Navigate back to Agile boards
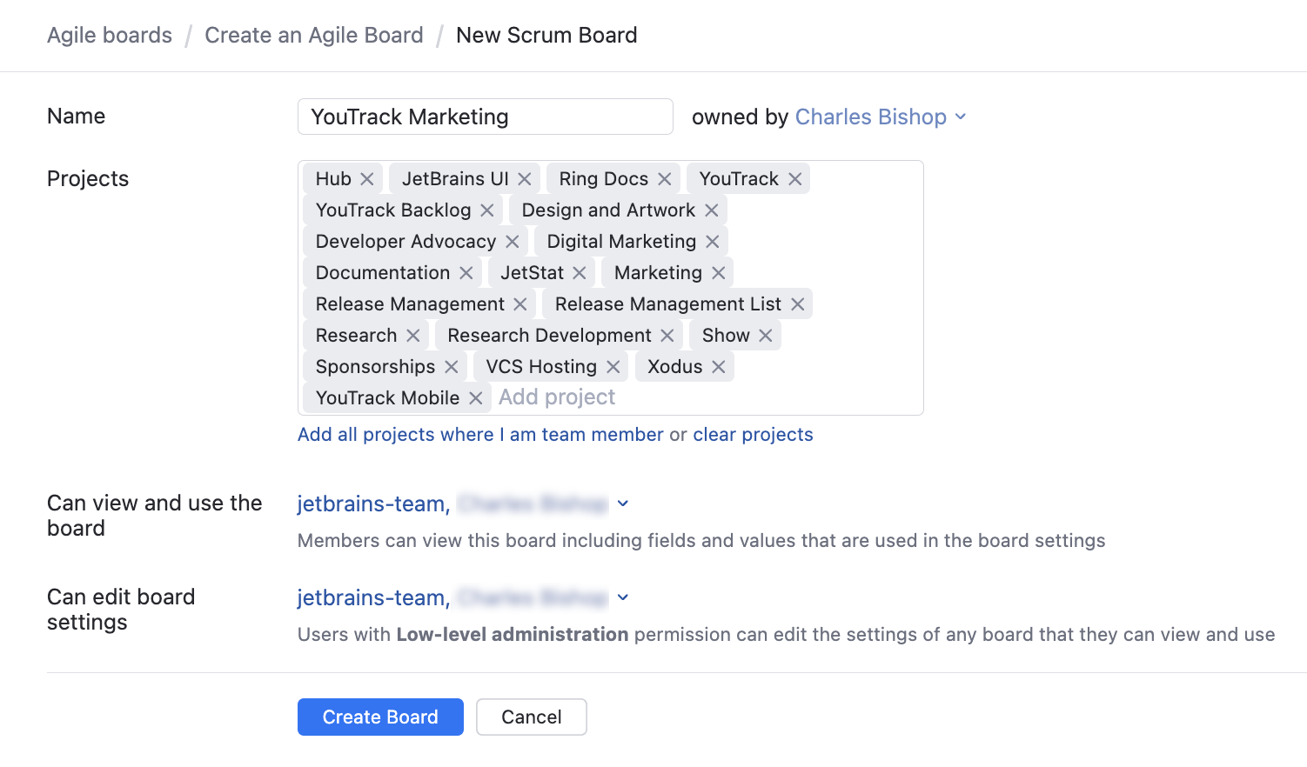The width and height of the screenshot is (1307, 767). point(110,35)
